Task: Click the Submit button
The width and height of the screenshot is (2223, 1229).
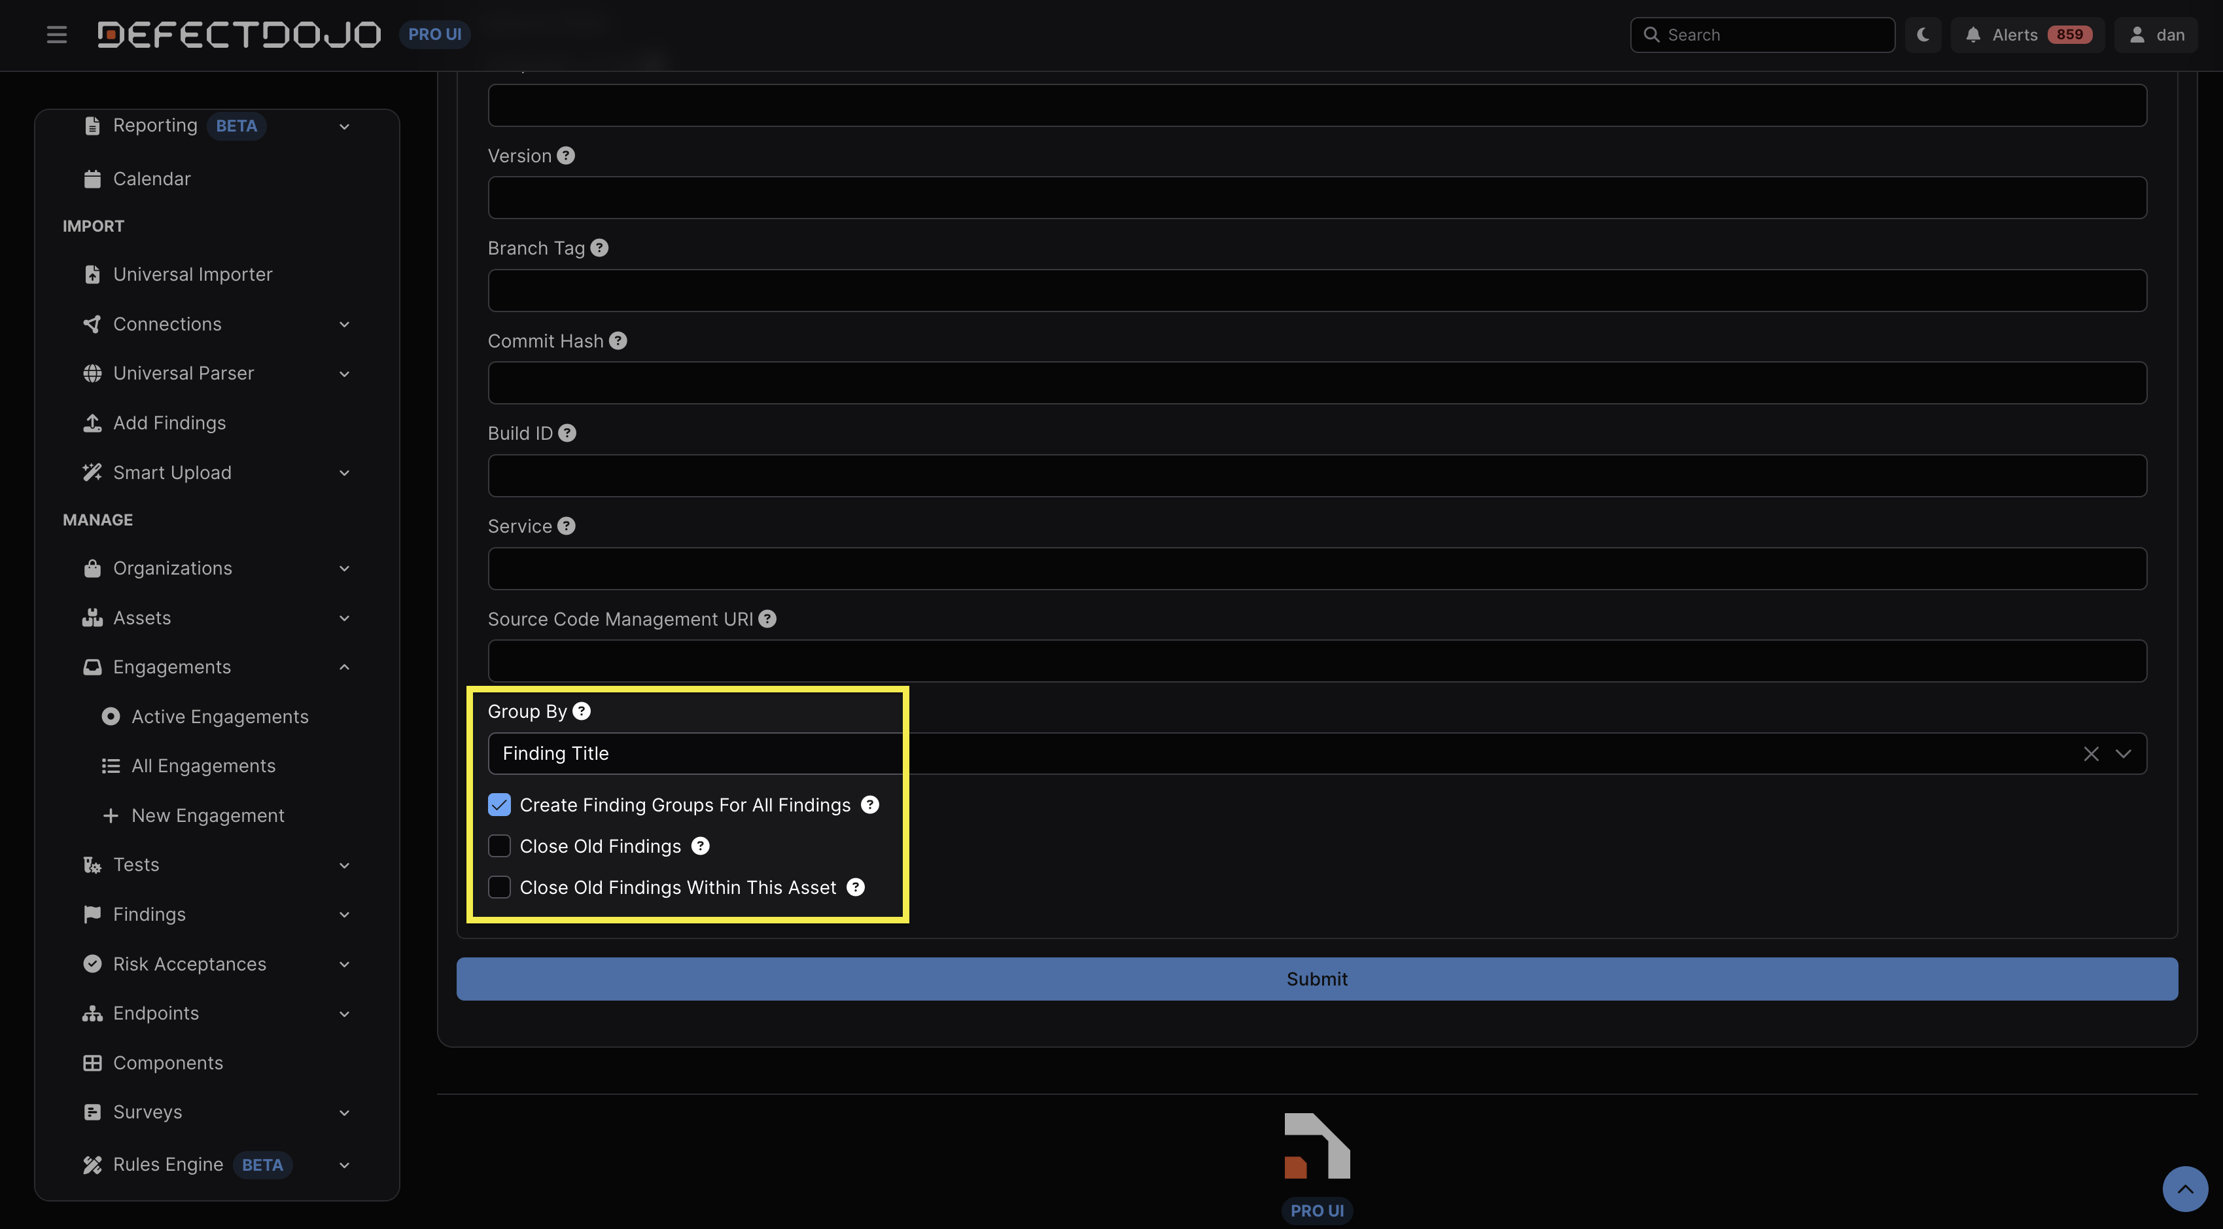Action: (1317, 979)
